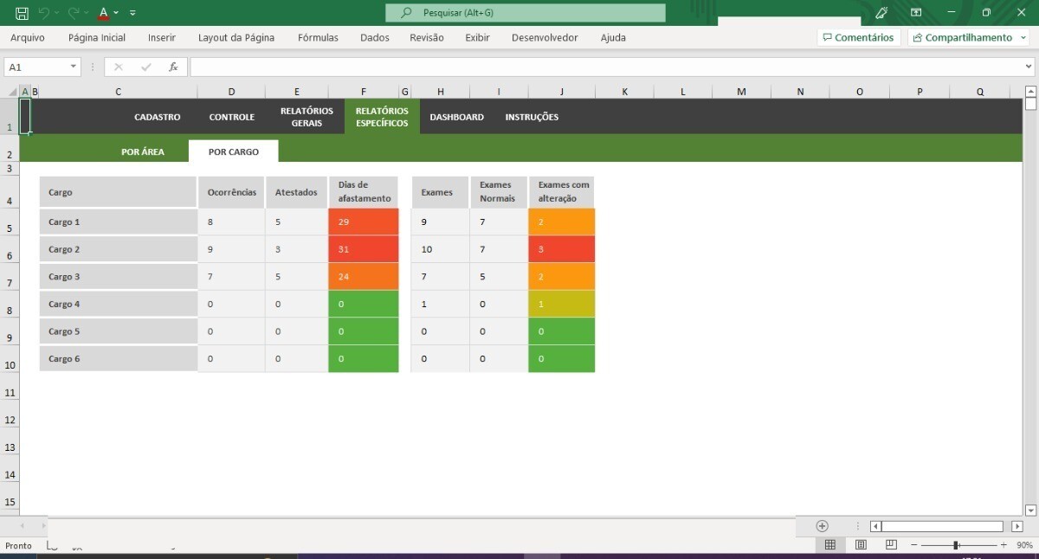
Task: Open the Coming Soon megaphone icon
Action: pos(881,13)
